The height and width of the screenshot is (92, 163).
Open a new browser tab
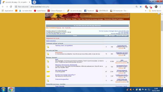[34, 2]
